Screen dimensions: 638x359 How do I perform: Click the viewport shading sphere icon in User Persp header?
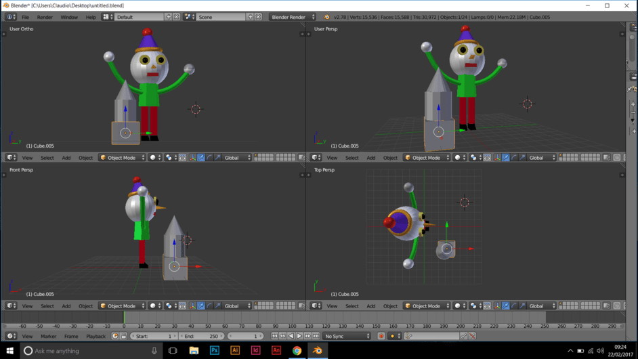tap(459, 158)
